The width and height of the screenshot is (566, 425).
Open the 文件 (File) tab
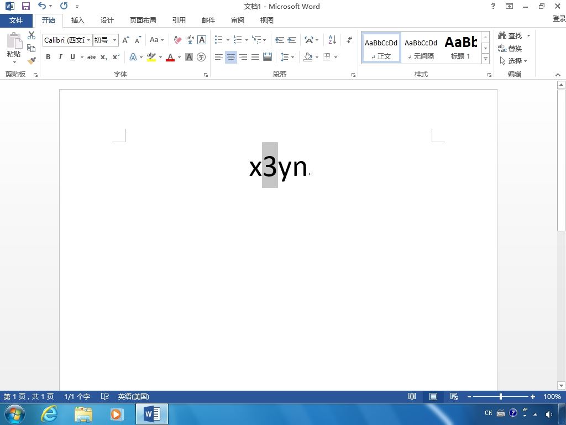[16, 20]
